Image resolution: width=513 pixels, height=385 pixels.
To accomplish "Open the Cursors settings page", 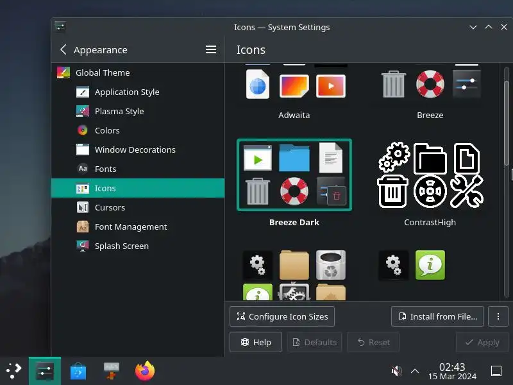I will pyautogui.click(x=138, y=207).
